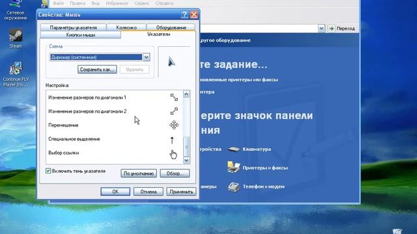Click cursor list scroll up arrow
Image resolution: width=417 pixels, height=234 pixels.
tap(186, 94)
